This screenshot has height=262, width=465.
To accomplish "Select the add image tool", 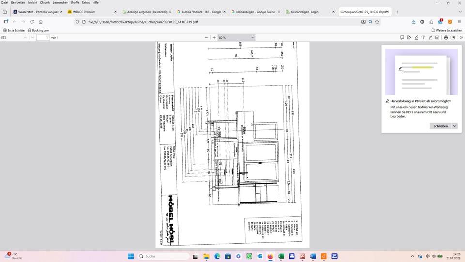I will (437, 37).
